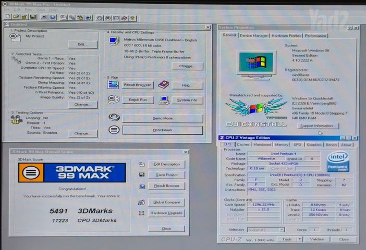Screen dimensions: 366x250
Task: Click Close in the 3DMark score window
Action: pos(166,229)
